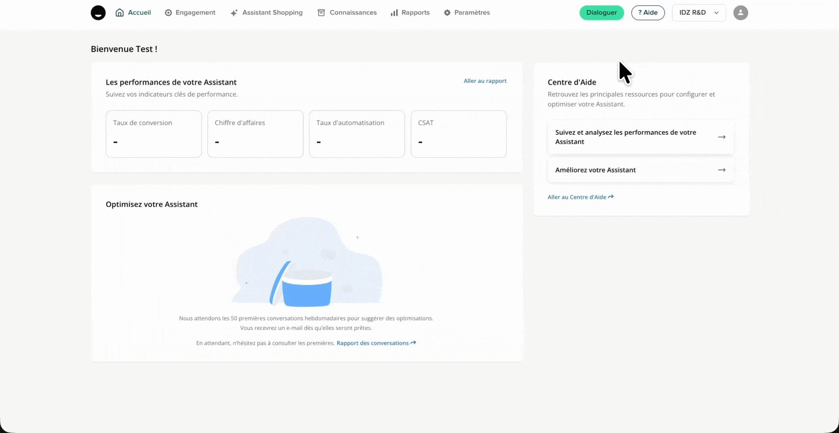Click the Assistant Shopping sparkle icon
The width and height of the screenshot is (839, 433).
tap(234, 13)
